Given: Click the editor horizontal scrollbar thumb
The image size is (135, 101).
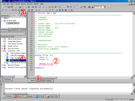Looking at the screenshot, I should tap(43, 78).
